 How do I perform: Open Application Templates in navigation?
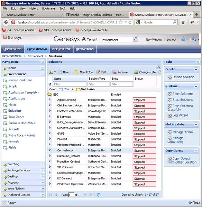click(x=24, y=92)
